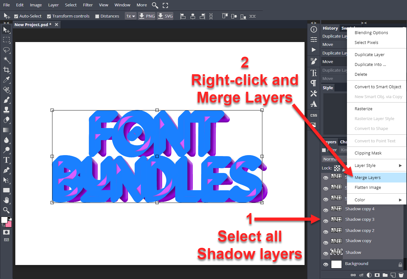This screenshot has height=279, width=407.
Task: Select the Pen tool
Action: click(6, 170)
